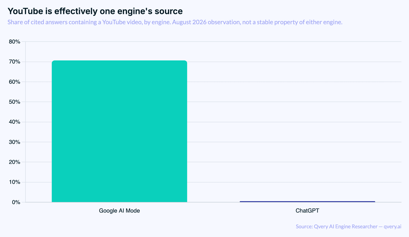Click the "10%" y-axis label

(15, 182)
